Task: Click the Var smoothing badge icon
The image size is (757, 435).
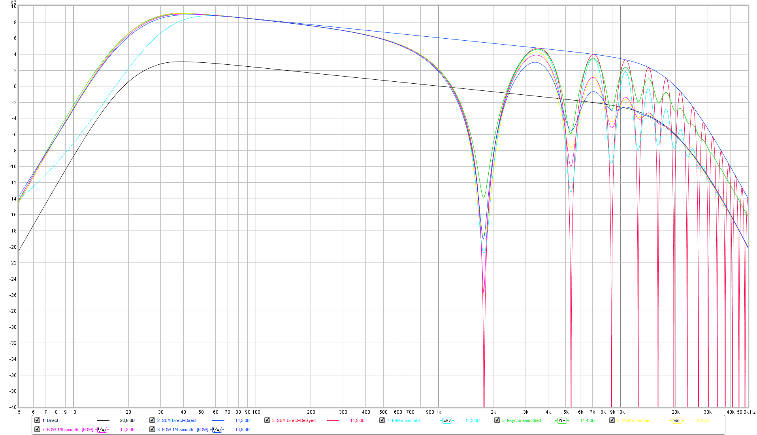Action: pos(677,420)
